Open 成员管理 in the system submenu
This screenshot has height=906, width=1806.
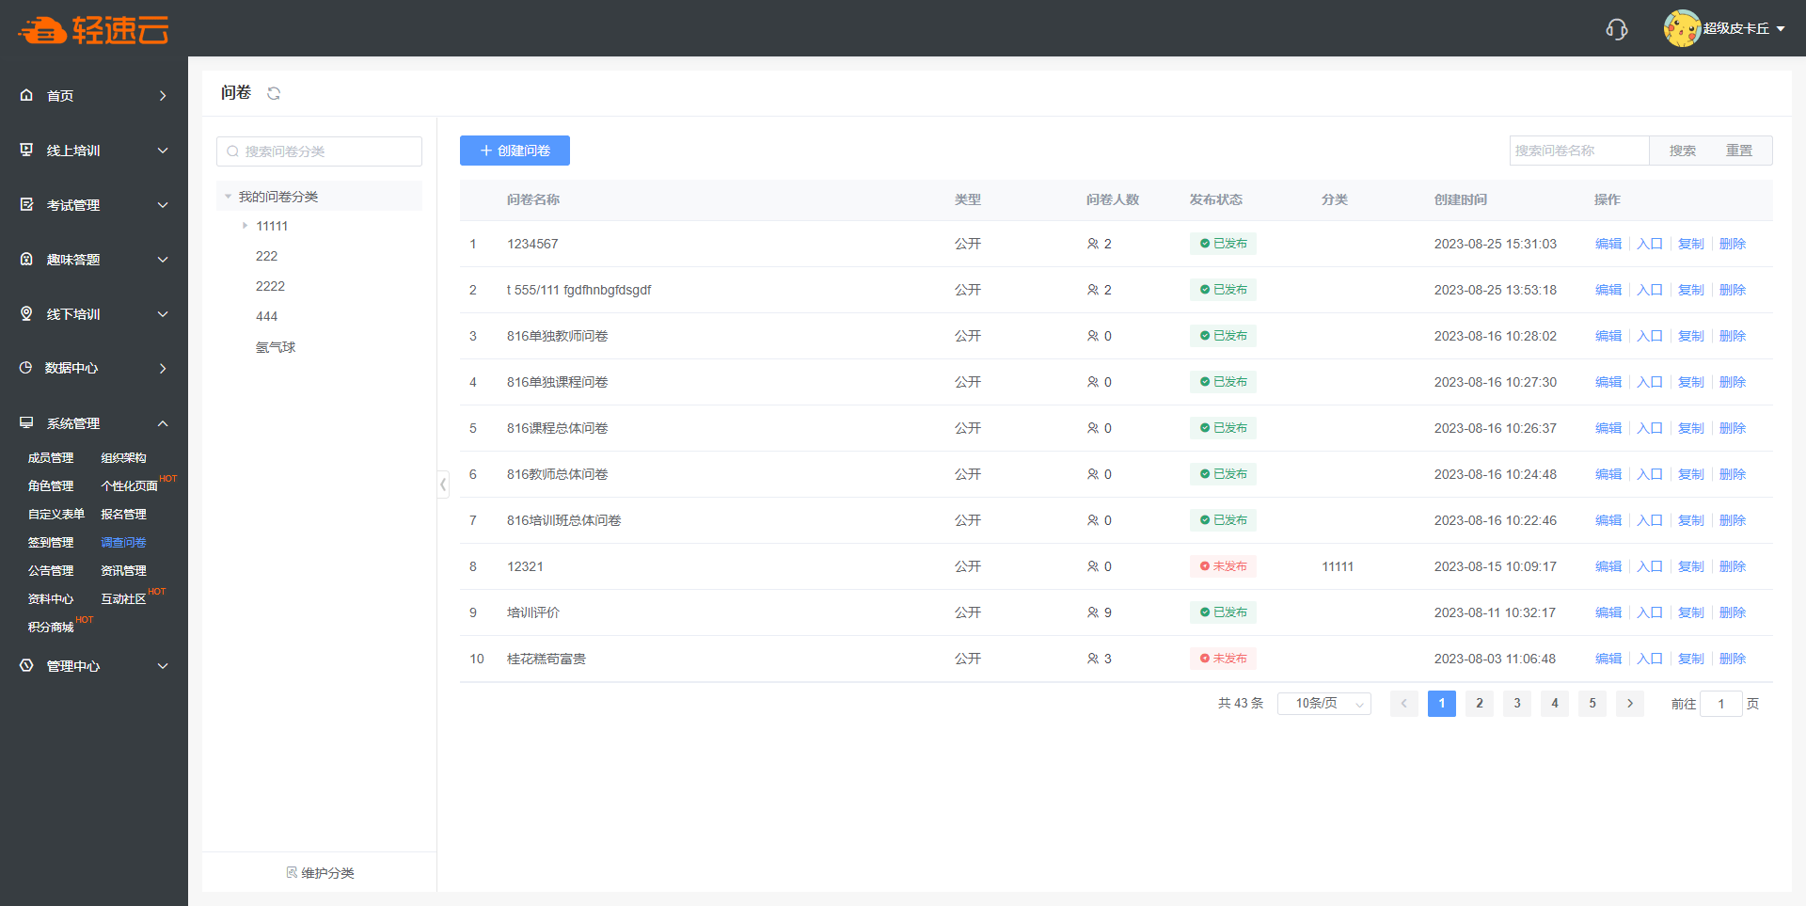click(51, 458)
